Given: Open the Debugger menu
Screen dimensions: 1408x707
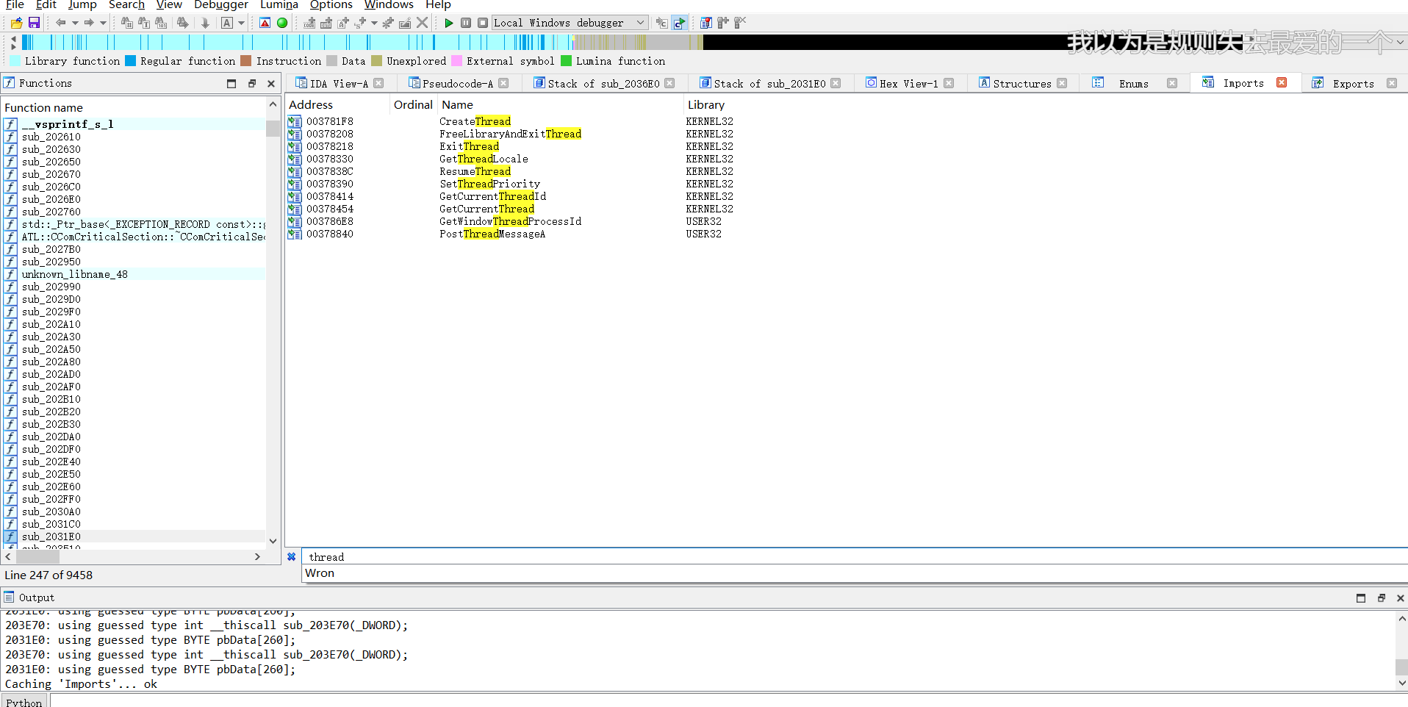Looking at the screenshot, I should (x=221, y=5).
